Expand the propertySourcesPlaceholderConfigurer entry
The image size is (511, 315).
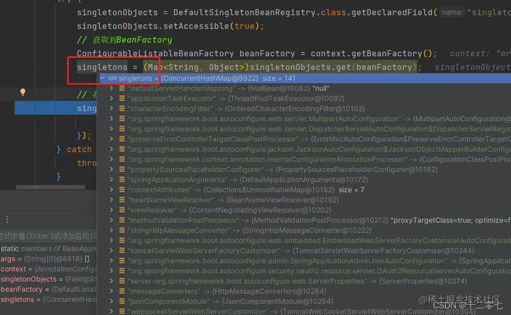111,169
